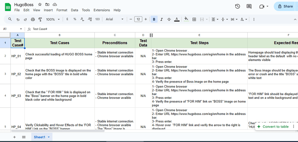
Task: Open Convert to table options dots
Action: tap(293, 127)
